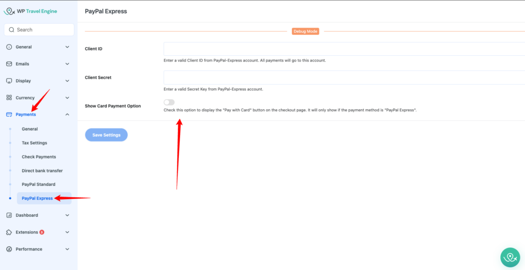Image resolution: width=525 pixels, height=270 pixels.
Task: Click the Debug Mode badge
Action: click(x=306, y=31)
